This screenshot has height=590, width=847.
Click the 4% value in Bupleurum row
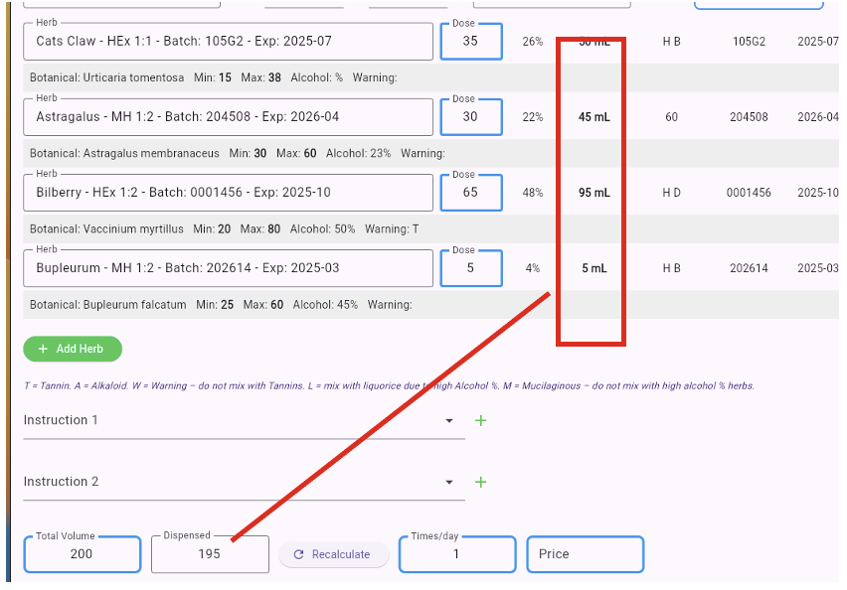(x=533, y=268)
